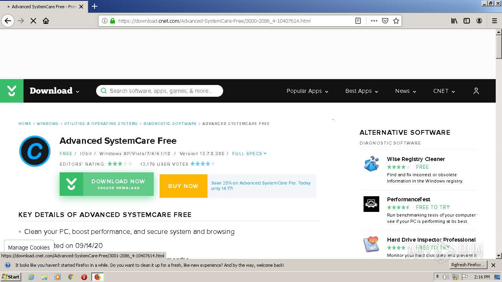Screen dimensions: 502x282
Task: Expand the Popular Apps menu
Action: pyautogui.click(x=307, y=91)
